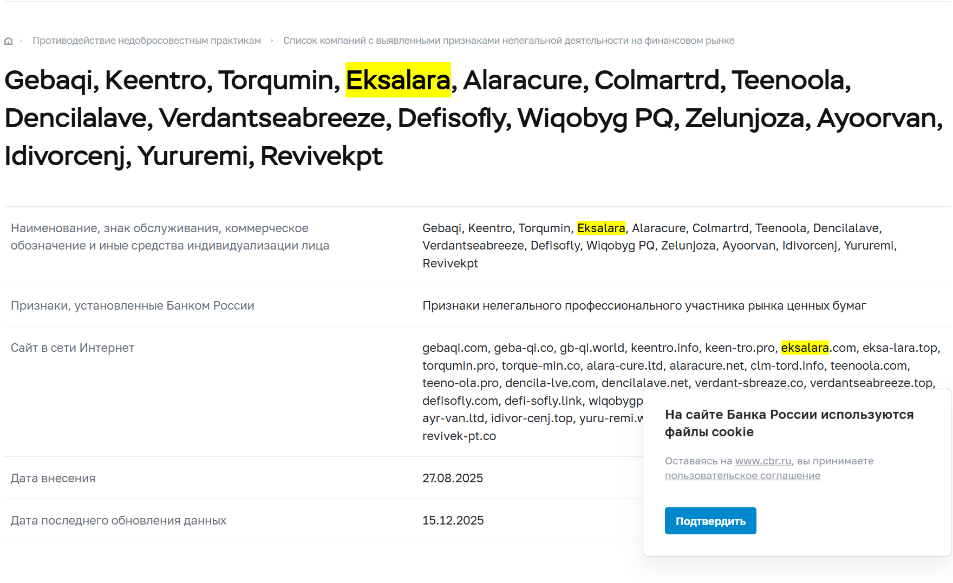Select the highlighted Eksalara text in the heading
The image size is (953, 583).
click(399, 81)
